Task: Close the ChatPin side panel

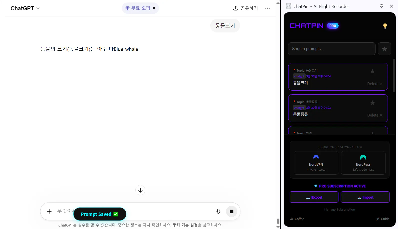Action: [392, 6]
